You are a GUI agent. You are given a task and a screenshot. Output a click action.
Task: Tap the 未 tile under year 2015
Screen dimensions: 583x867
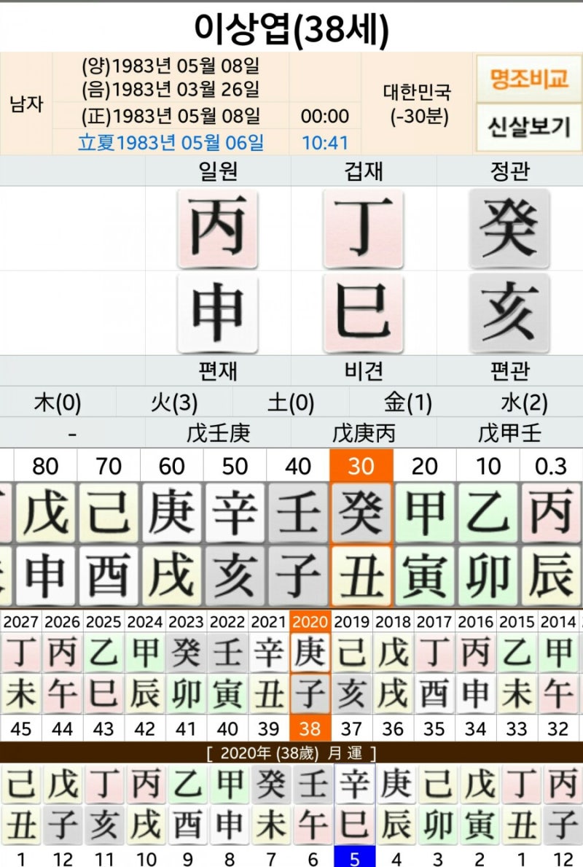point(517,693)
